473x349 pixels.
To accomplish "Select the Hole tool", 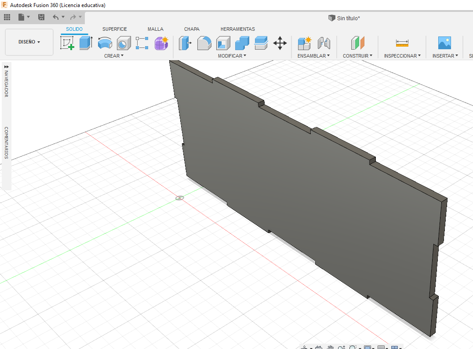I will (x=124, y=43).
